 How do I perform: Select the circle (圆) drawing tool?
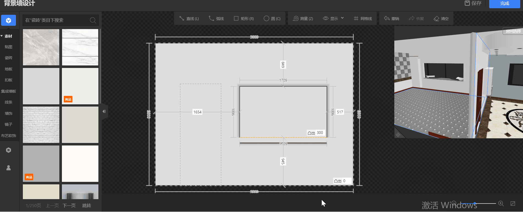pyautogui.click(x=272, y=19)
